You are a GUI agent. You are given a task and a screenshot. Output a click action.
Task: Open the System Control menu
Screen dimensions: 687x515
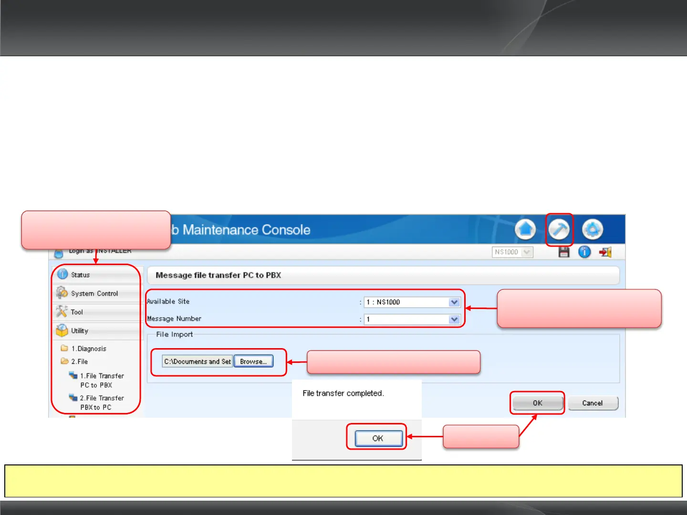98,293
